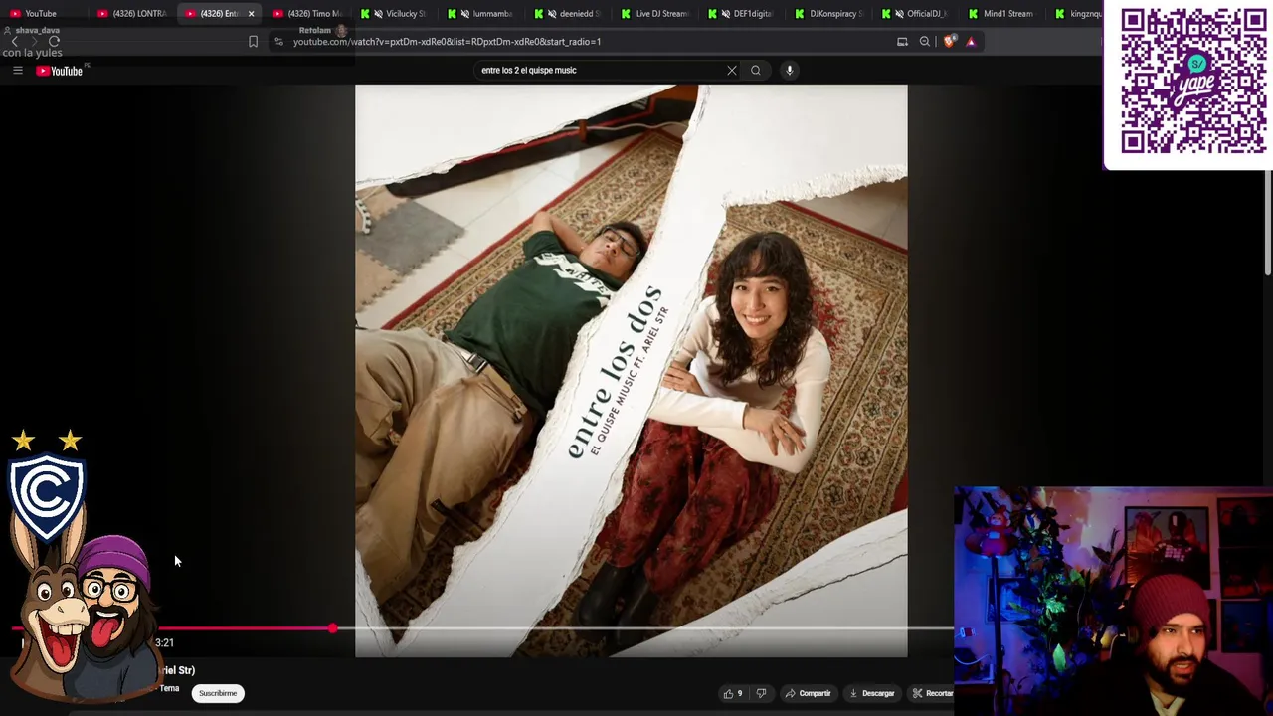
Task: Click the Compartir share button
Action: tap(808, 693)
